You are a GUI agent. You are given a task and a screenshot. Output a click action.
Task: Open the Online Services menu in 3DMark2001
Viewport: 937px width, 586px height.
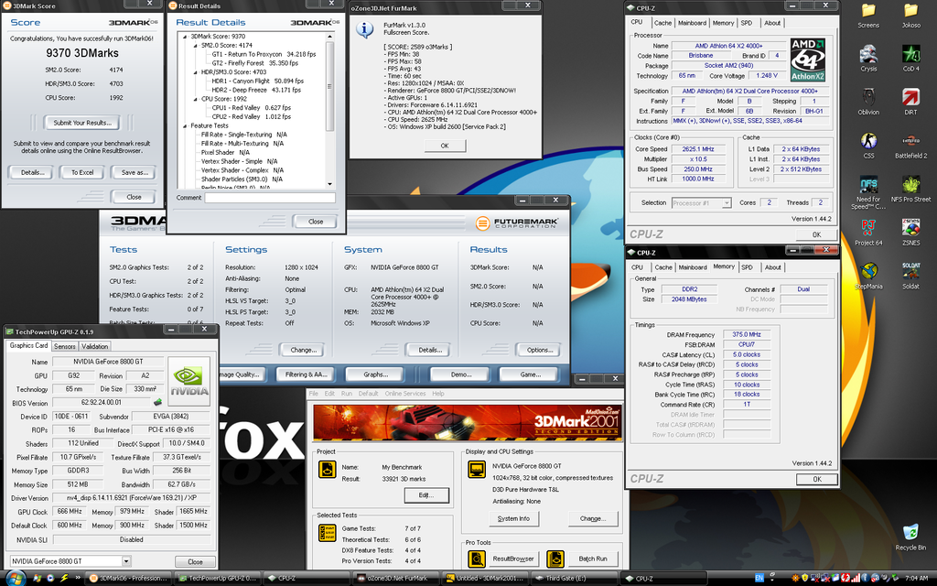pyautogui.click(x=405, y=394)
